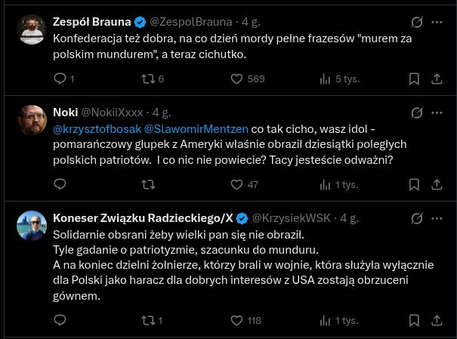The width and height of the screenshot is (457, 339).
Task: View analytics of Zespół Brauna tweet
Action: pos(326,79)
